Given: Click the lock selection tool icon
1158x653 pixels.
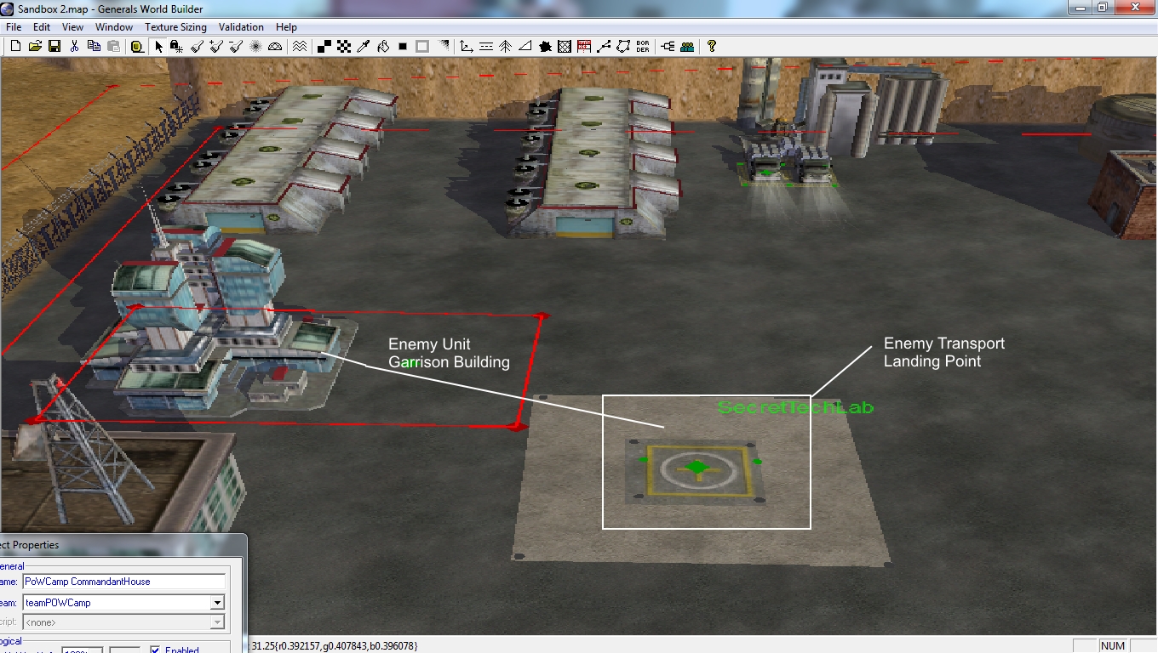Looking at the screenshot, I should pos(176,47).
